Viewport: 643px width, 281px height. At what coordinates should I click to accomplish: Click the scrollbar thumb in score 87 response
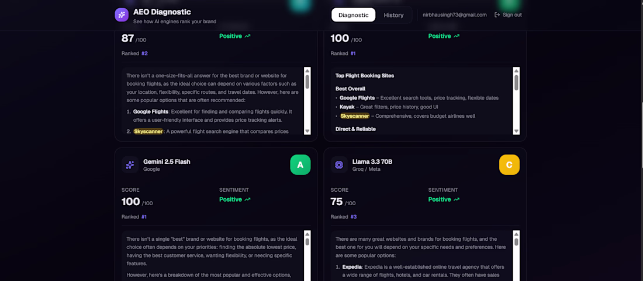(x=307, y=82)
